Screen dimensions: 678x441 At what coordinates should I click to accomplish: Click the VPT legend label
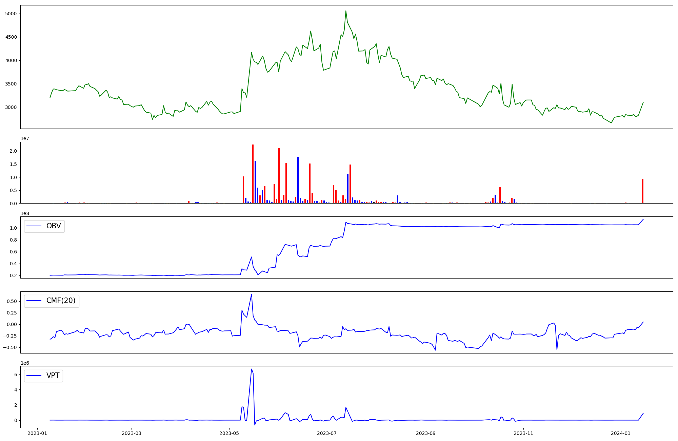pyautogui.click(x=53, y=376)
